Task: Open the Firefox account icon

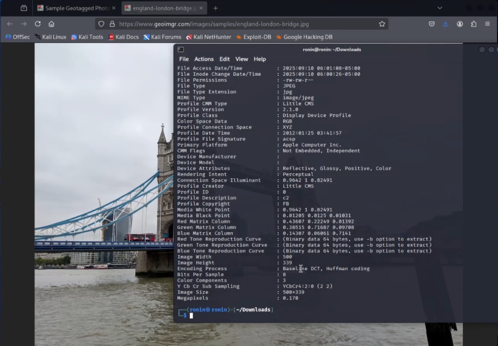Action: (460, 24)
